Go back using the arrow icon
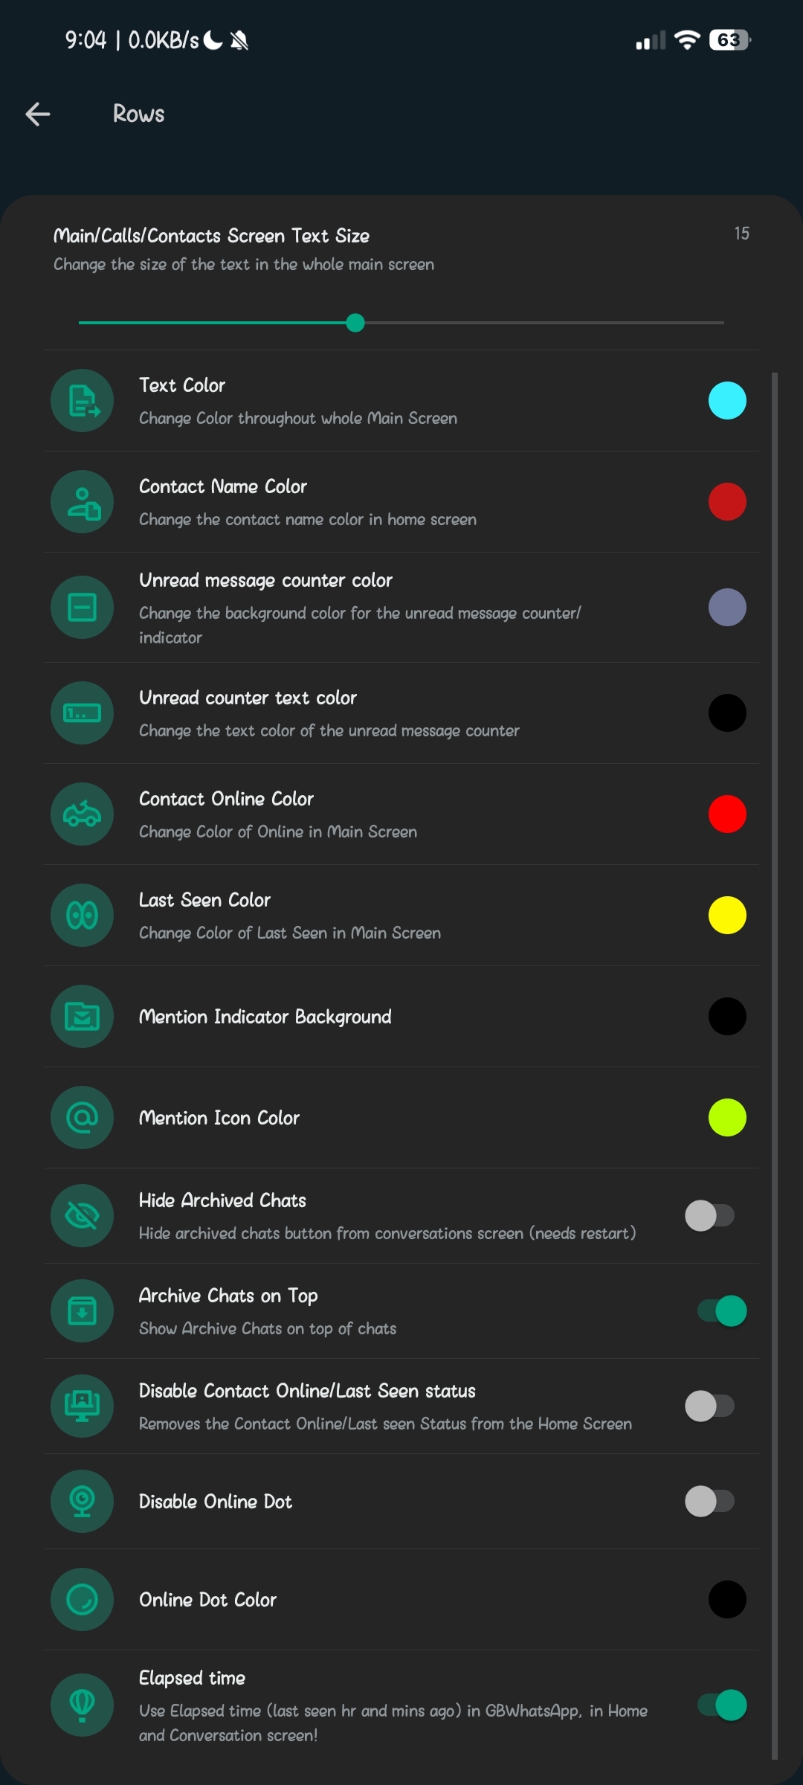The image size is (803, 1785). pyautogui.click(x=38, y=114)
